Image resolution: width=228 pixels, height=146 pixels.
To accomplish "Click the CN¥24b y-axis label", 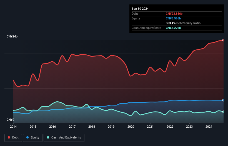I will (x=12, y=36).
